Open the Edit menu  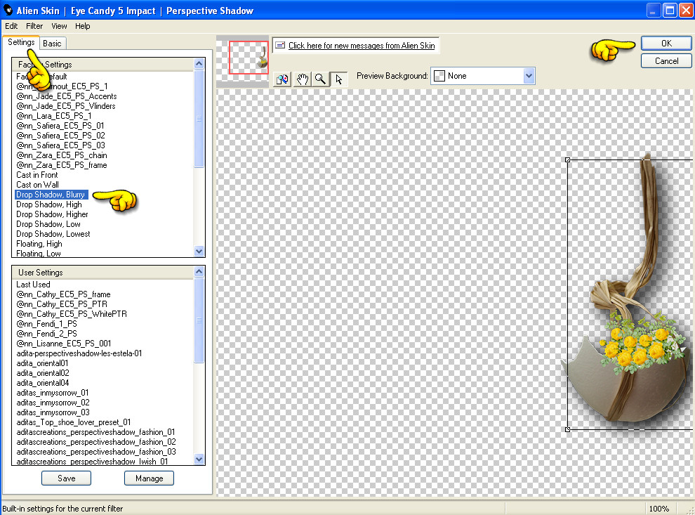(11, 26)
